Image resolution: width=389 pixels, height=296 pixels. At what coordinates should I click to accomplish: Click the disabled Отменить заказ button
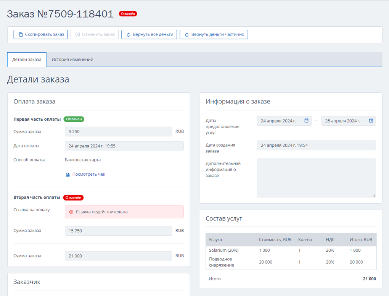pyautogui.click(x=95, y=34)
